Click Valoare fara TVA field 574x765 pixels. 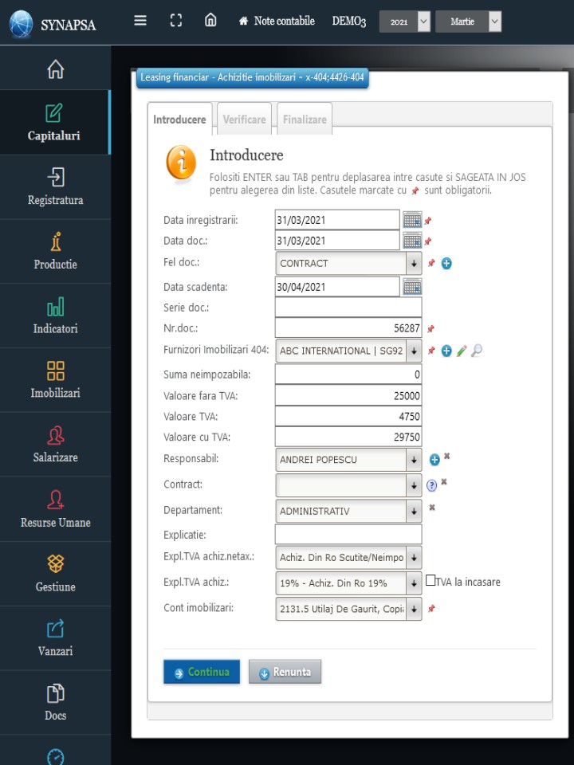pyautogui.click(x=348, y=396)
